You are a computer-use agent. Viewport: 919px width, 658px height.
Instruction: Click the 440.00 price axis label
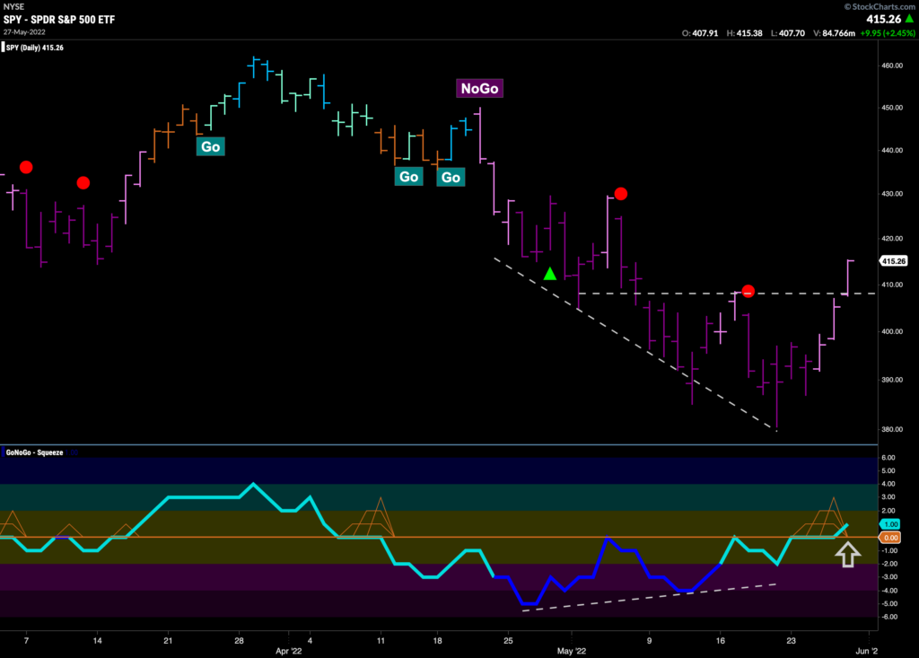point(891,151)
